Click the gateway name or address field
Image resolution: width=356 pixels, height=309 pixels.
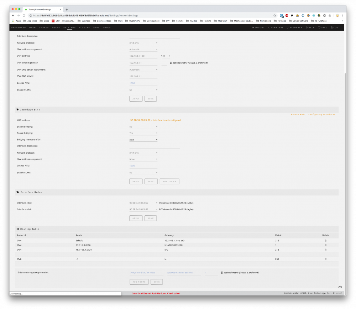tap(184, 273)
